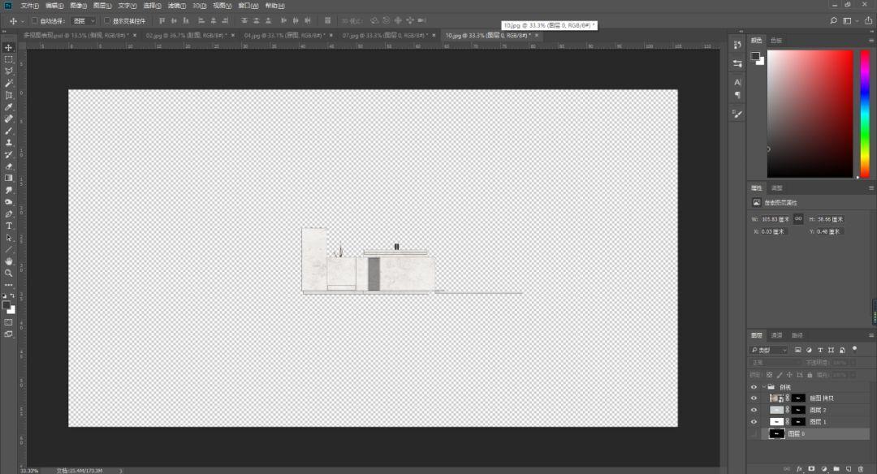Open the auto-select Layer/Group dropdown
The width and height of the screenshot is (877, 474).
tap(84, 20)
